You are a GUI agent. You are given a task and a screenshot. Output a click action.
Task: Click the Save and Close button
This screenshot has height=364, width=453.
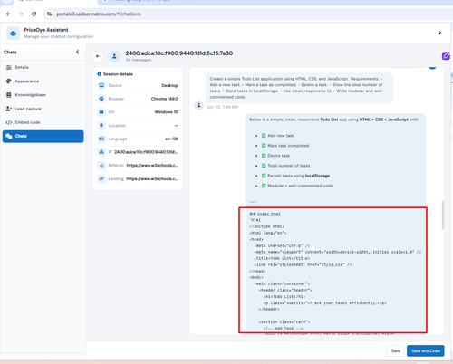click(426, 350)
